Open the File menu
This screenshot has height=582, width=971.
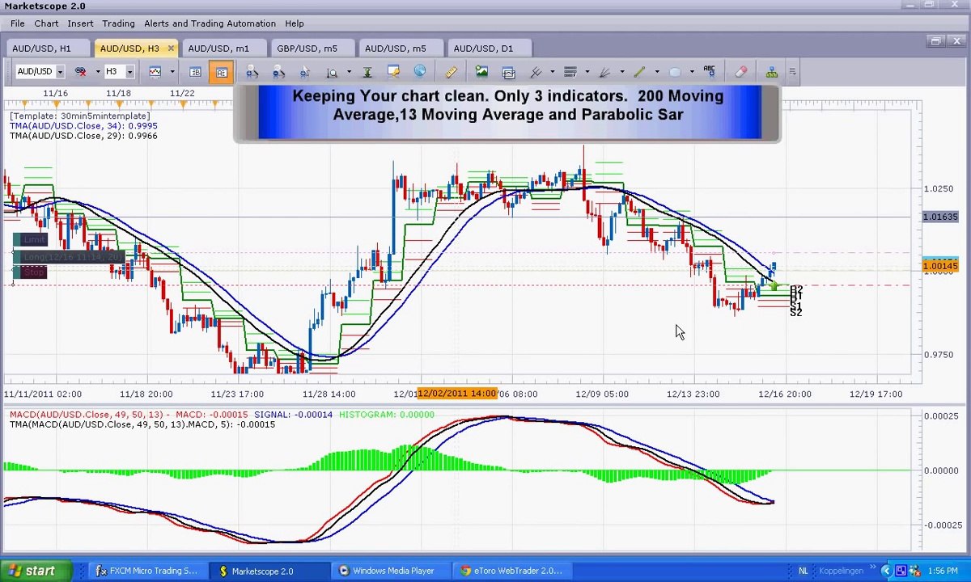pyautogui.click(x=17, y=23)
